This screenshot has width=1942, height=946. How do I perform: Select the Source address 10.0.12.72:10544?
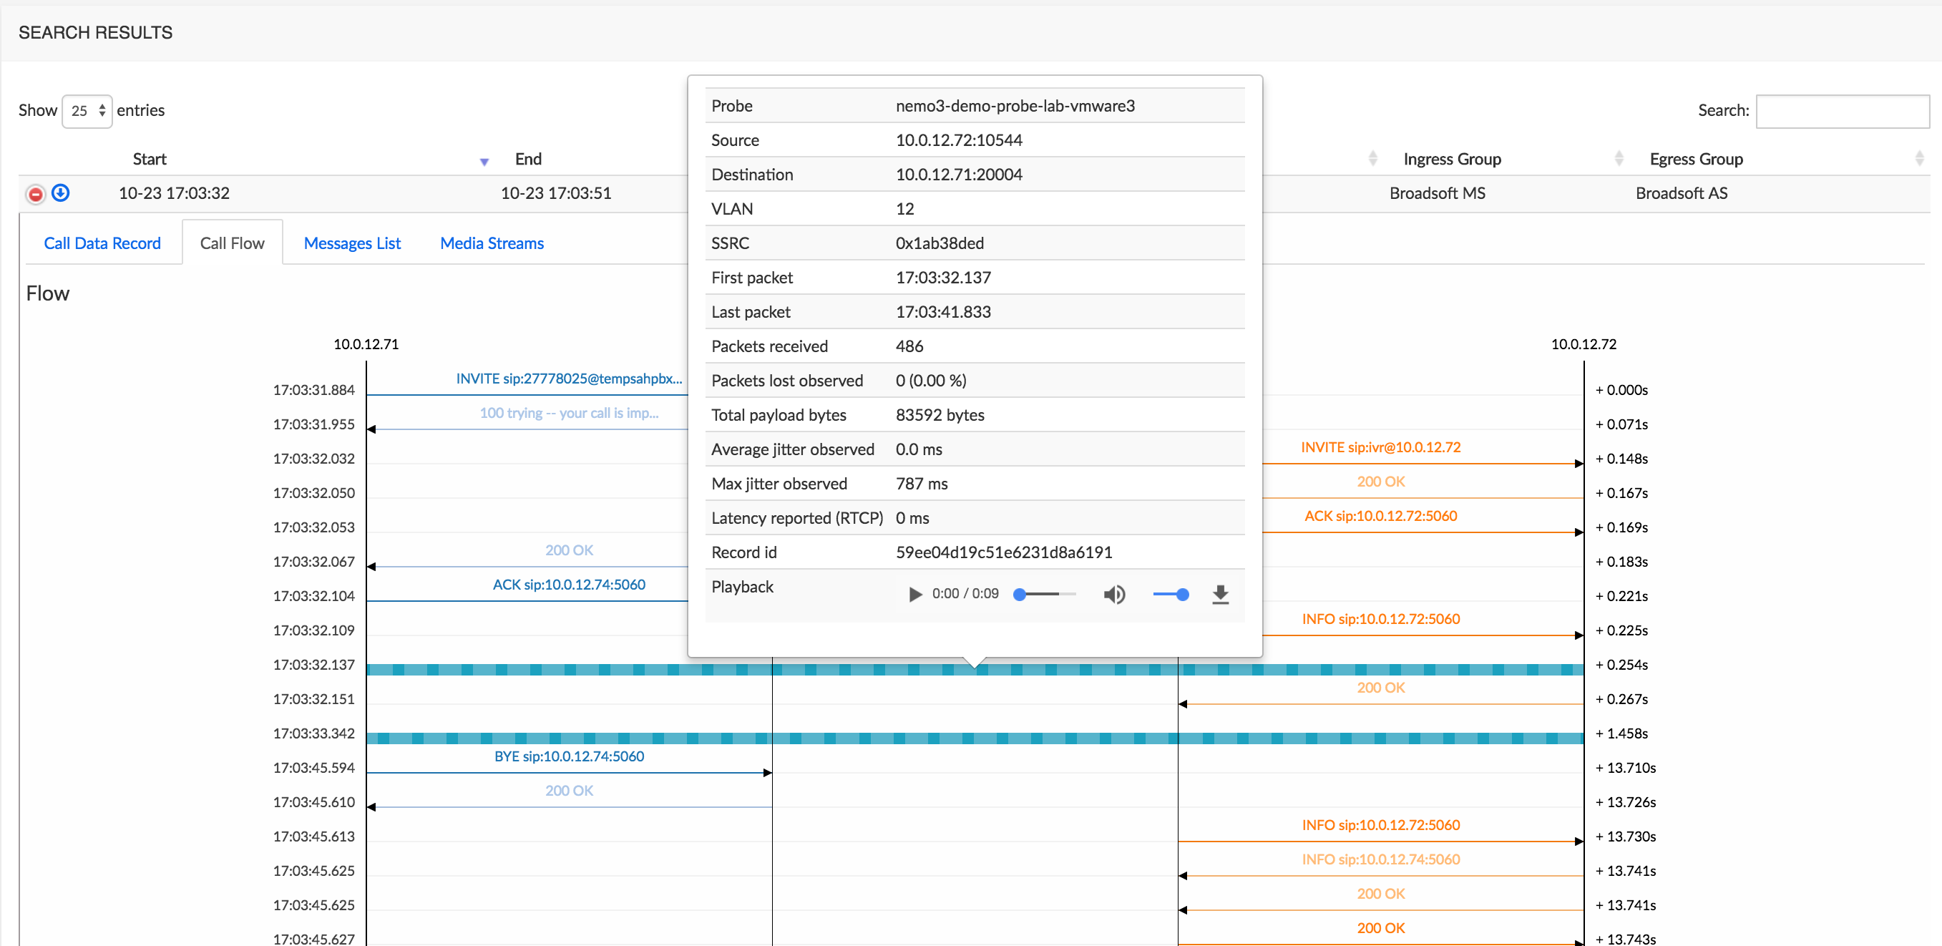coord(958,140)
